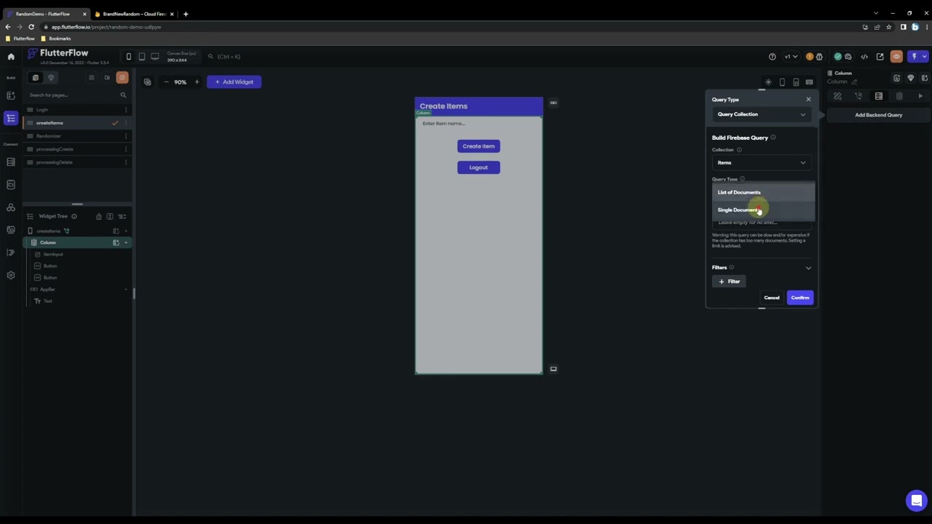Open the Widget Palette add icon
932x524 pixels.
(x=11, y=95)
